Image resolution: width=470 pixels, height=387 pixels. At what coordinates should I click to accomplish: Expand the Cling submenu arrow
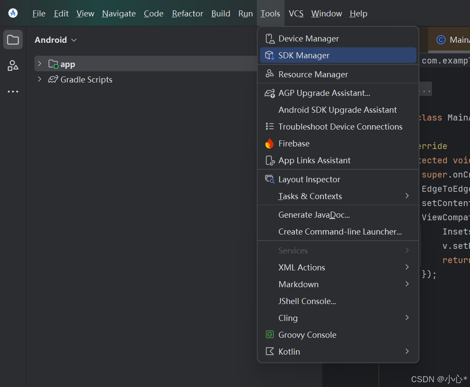tap(407, 317)
